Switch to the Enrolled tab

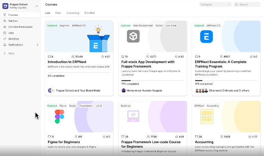click(89, 13)
